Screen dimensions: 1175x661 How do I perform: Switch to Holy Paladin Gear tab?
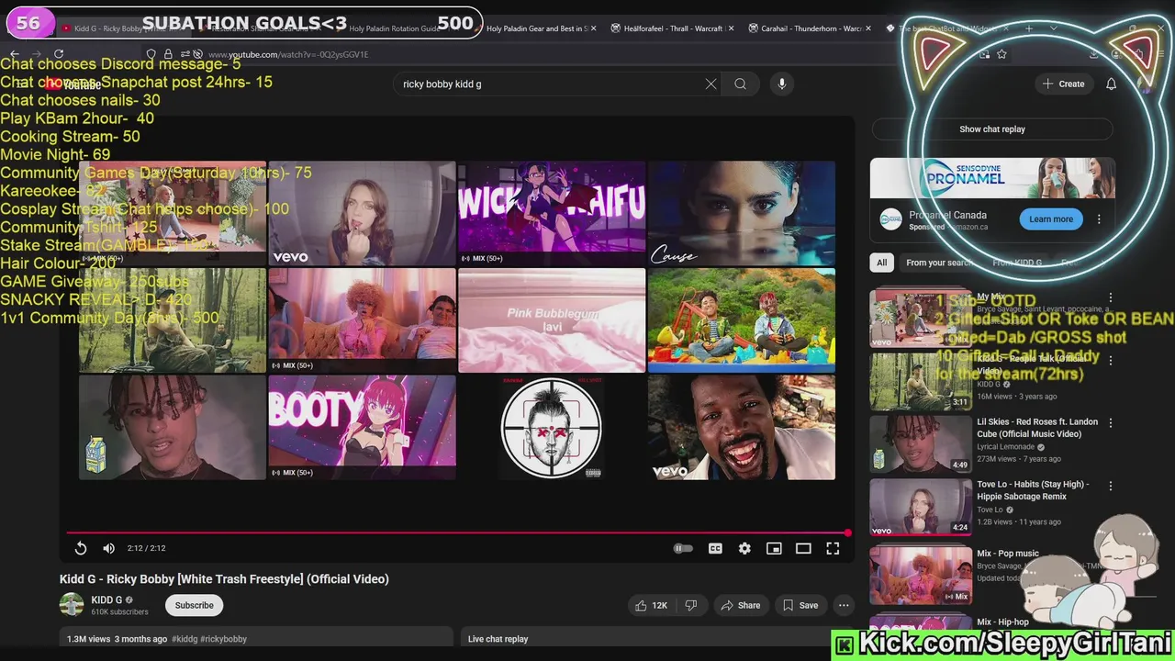537,28
